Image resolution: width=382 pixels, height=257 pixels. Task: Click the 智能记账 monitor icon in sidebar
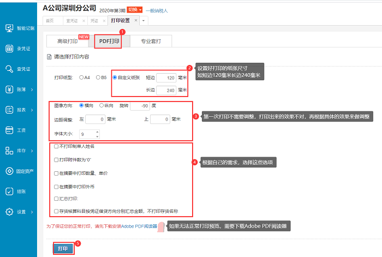pyautogui.click(x=9, y=28)
